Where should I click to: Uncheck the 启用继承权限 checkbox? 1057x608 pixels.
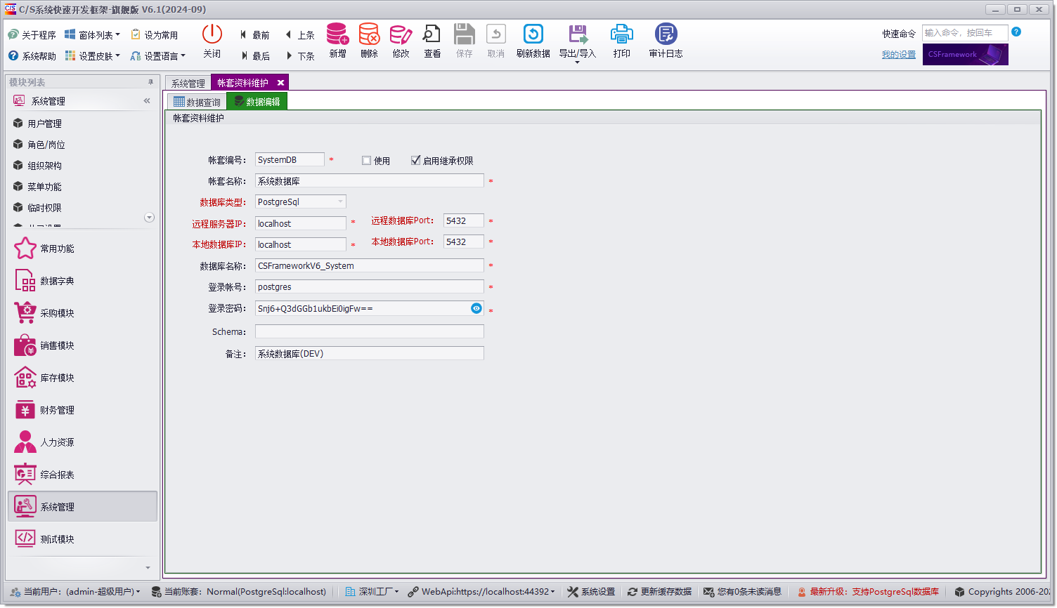pyautogui.click(x=415, y=159)
